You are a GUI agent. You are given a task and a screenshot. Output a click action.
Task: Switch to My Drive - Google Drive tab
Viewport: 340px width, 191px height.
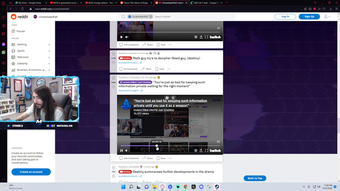pos(30,3)
